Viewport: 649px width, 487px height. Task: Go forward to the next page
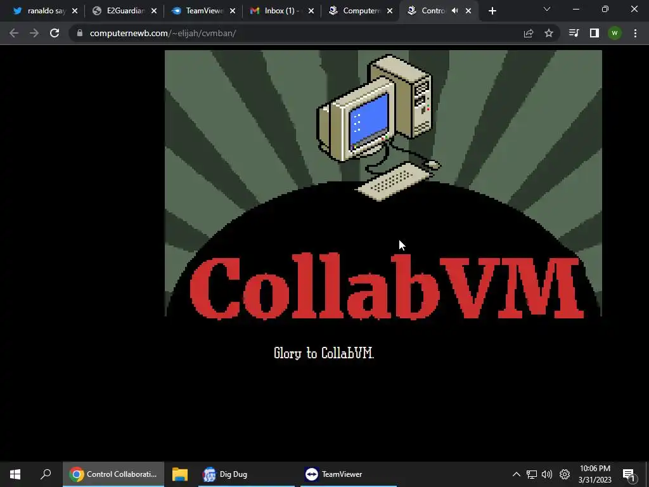coord(34,33)
